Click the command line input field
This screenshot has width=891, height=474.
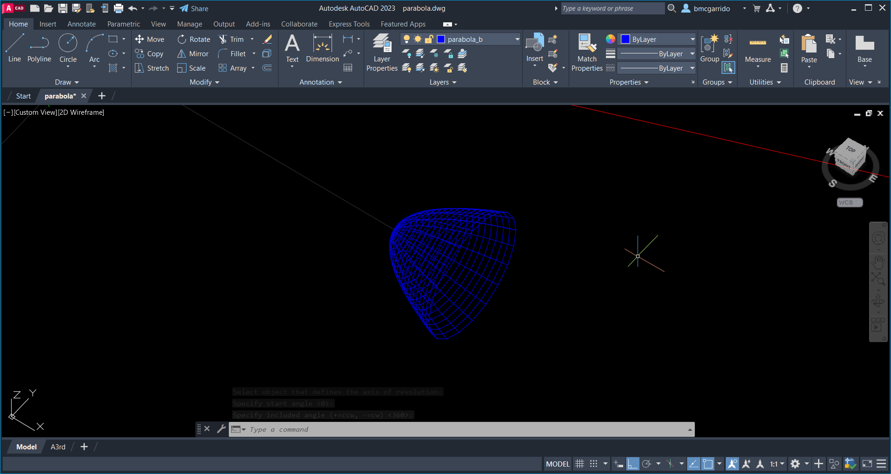tap(465, 429)
